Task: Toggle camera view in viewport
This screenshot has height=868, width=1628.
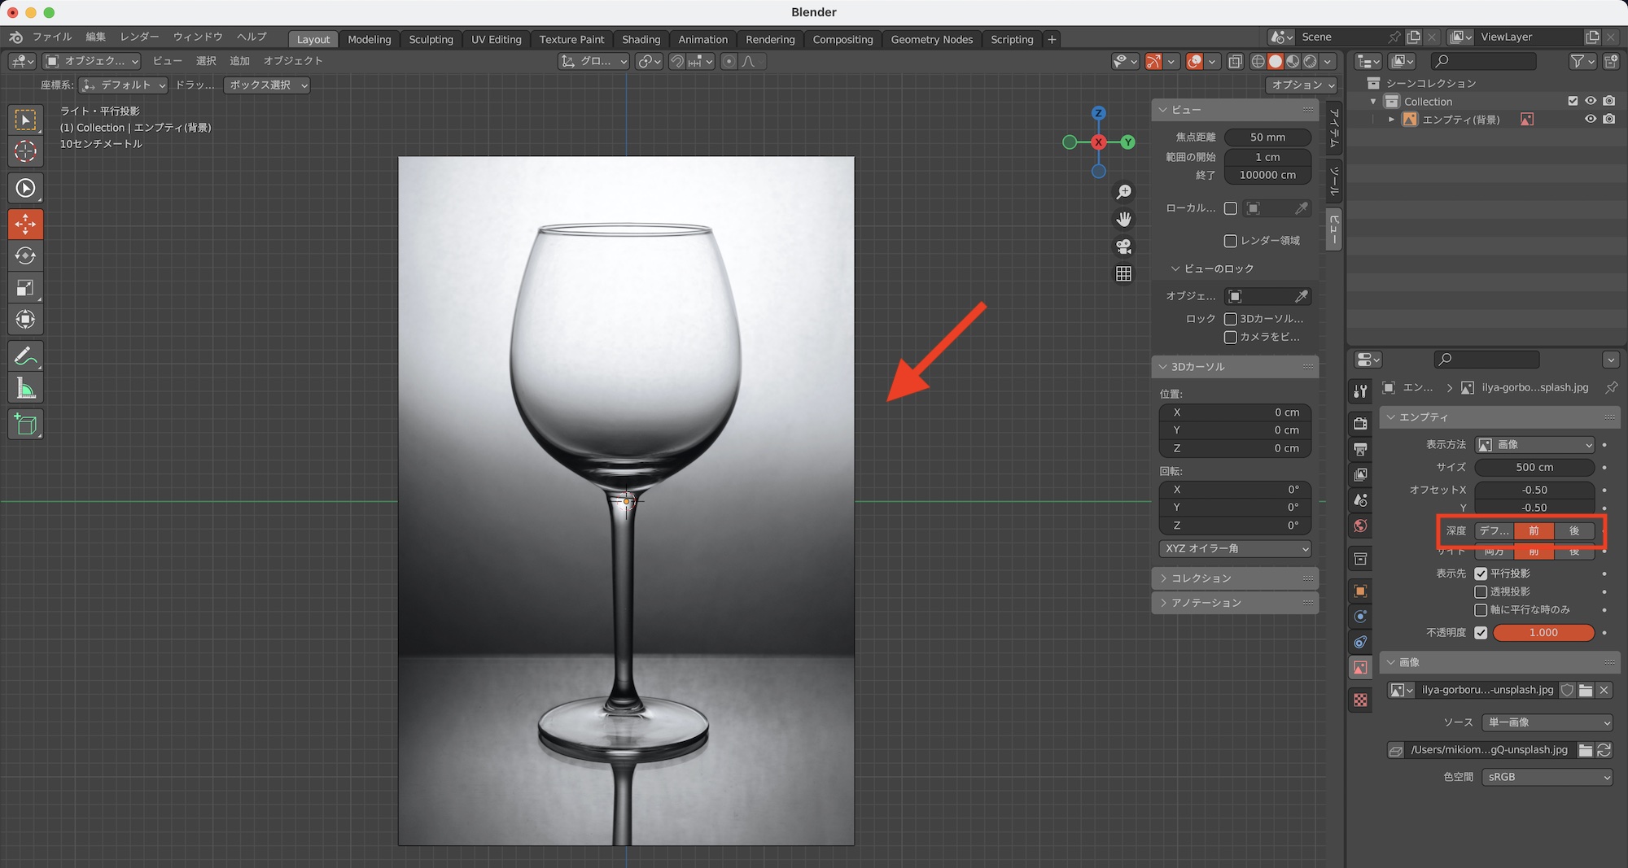Action: (1124, 246)
